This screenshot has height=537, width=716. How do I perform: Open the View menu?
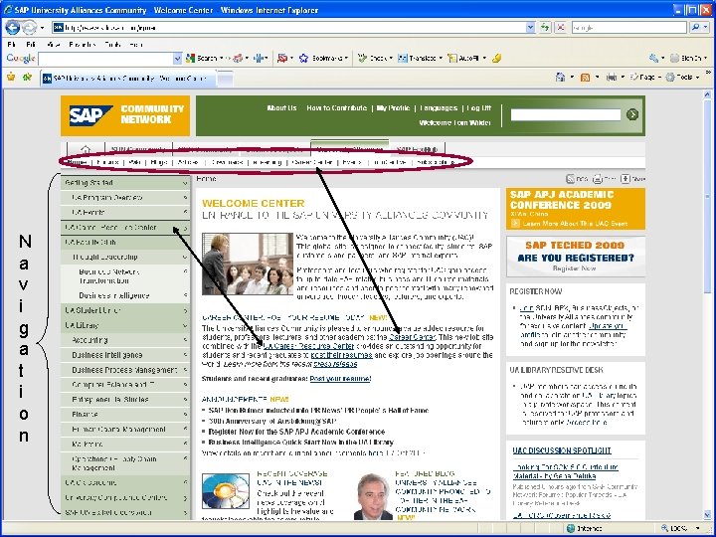coord(53,45)
